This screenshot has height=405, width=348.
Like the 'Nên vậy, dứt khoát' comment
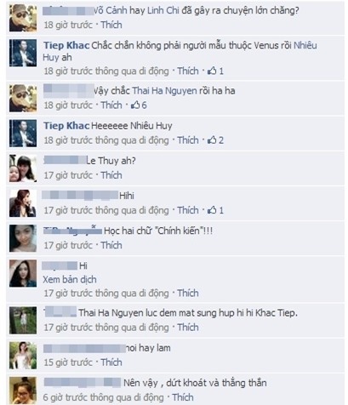pyautogui.click(x=183, y=397)
